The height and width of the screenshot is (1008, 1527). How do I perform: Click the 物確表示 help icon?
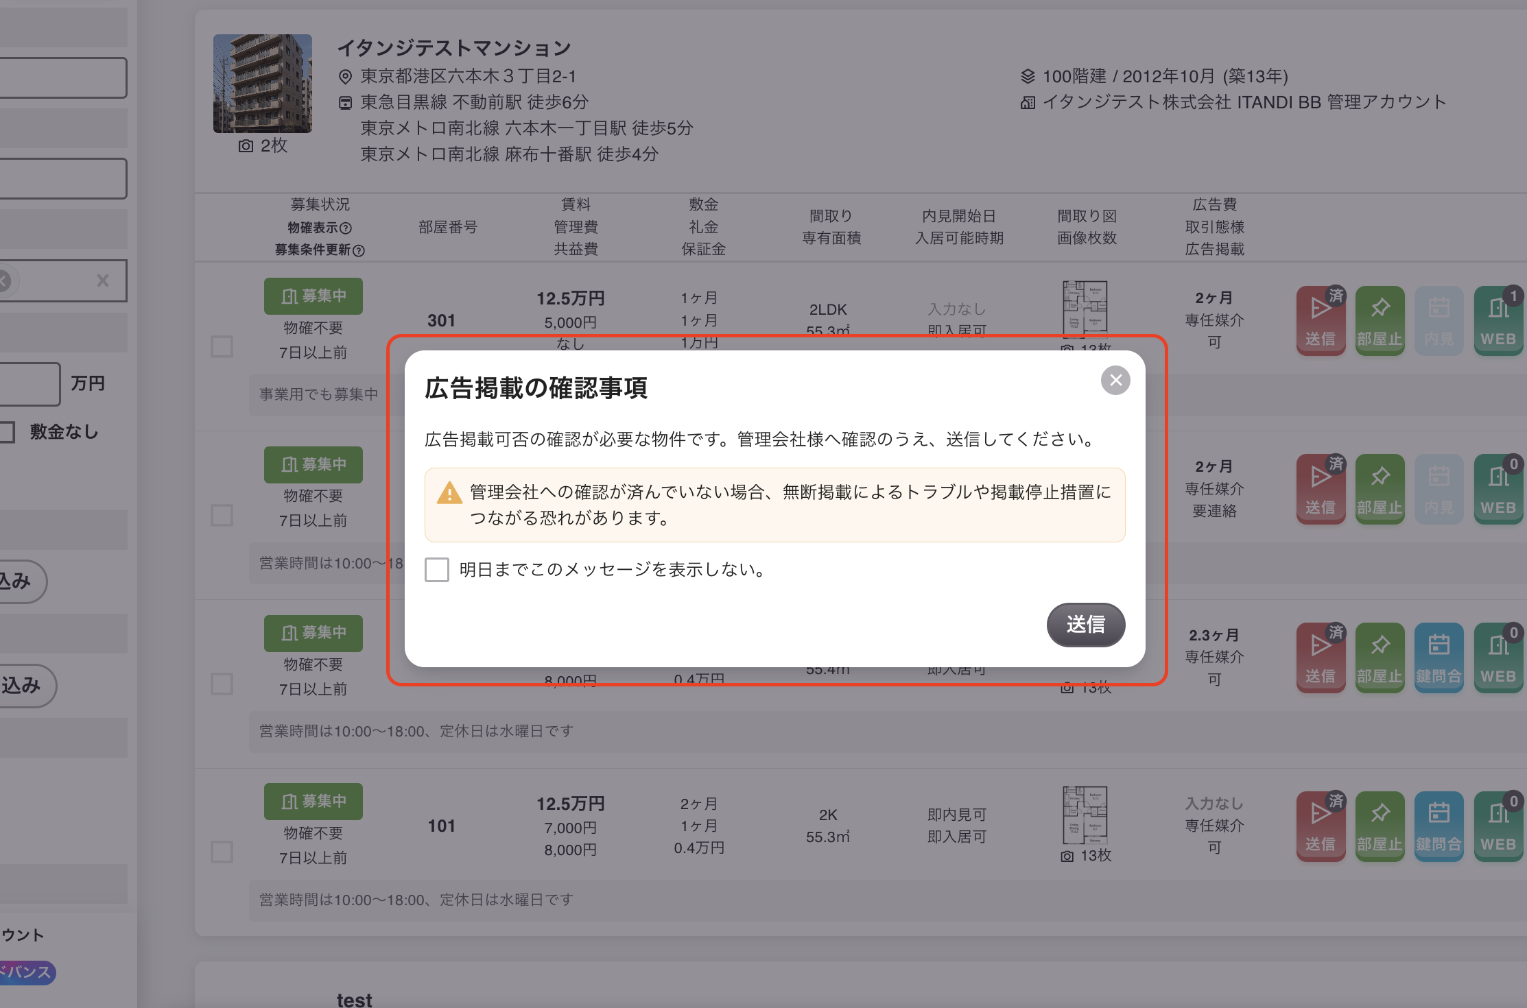(346, 228)
